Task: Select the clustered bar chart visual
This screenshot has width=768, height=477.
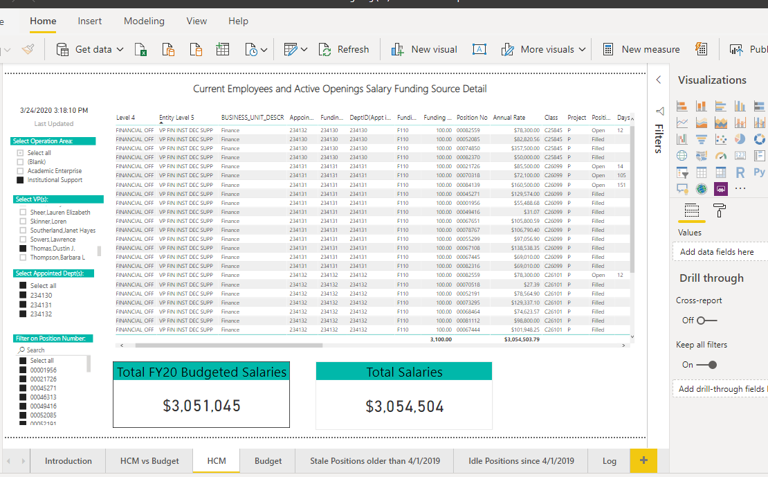Action: (x=720, y=106)
